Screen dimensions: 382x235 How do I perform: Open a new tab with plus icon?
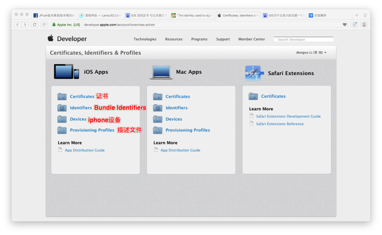(x=357, y=15)
